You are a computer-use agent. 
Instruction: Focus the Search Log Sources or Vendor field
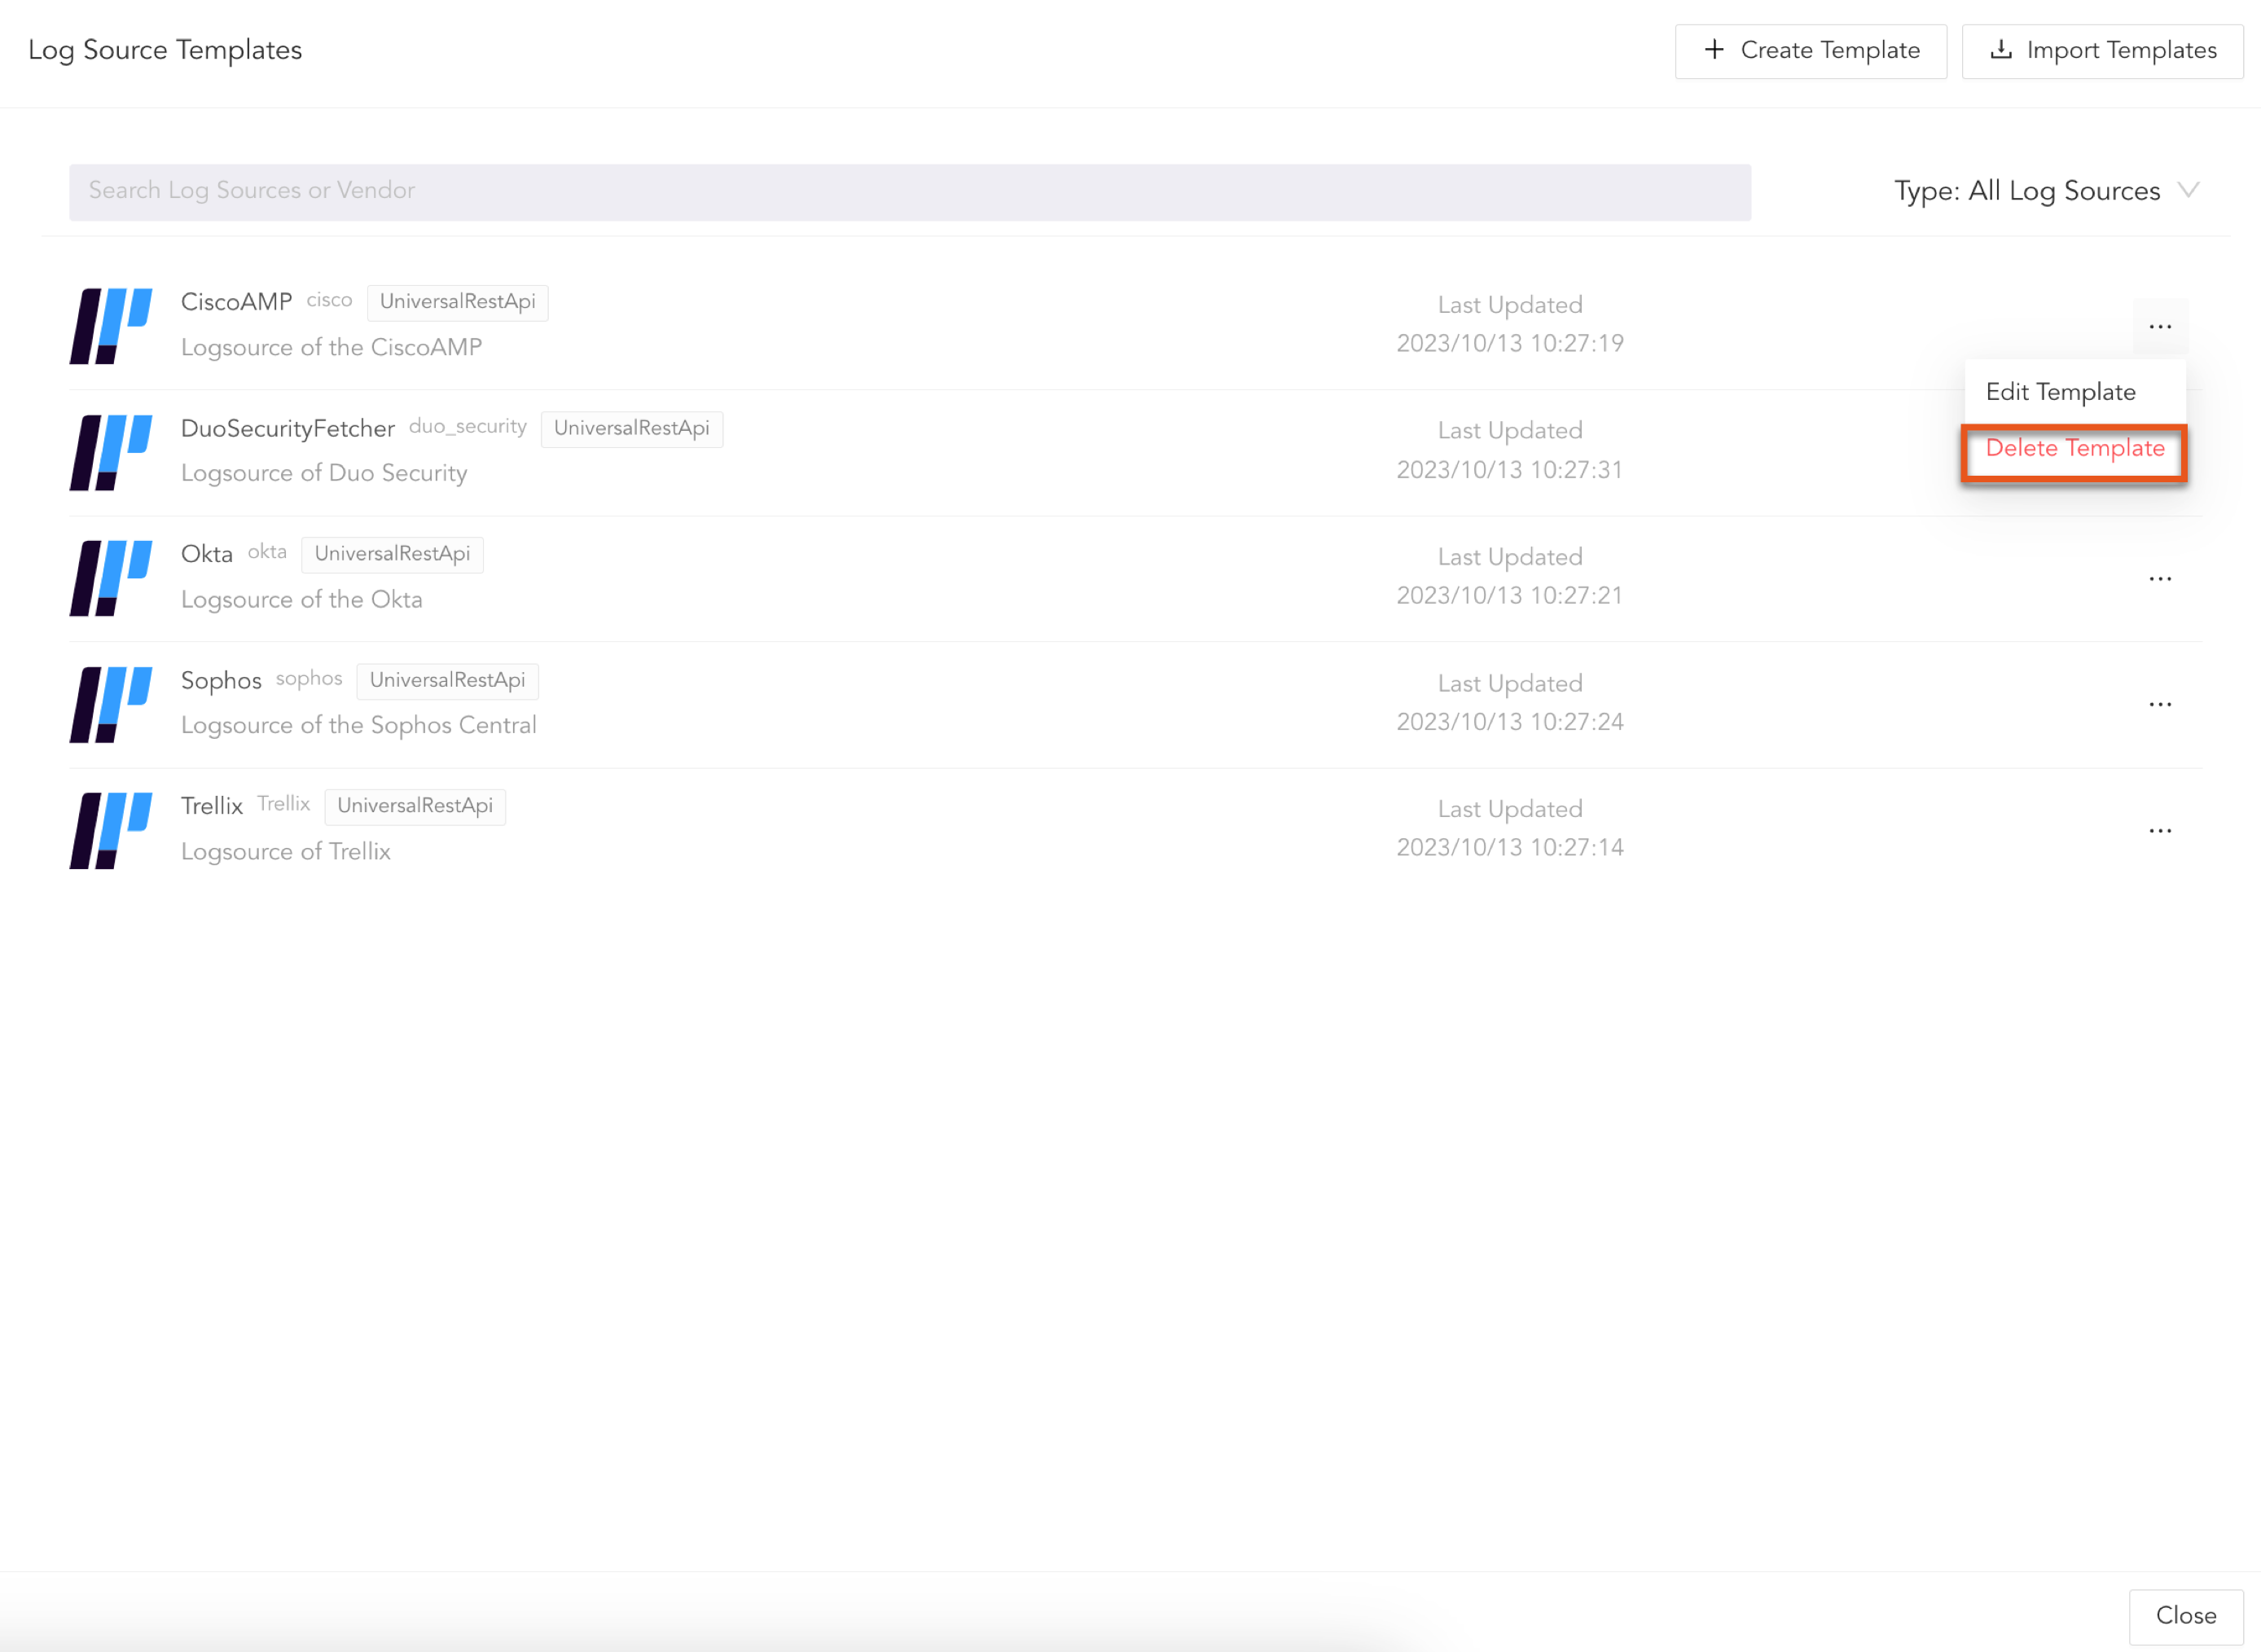click(909, 192)
